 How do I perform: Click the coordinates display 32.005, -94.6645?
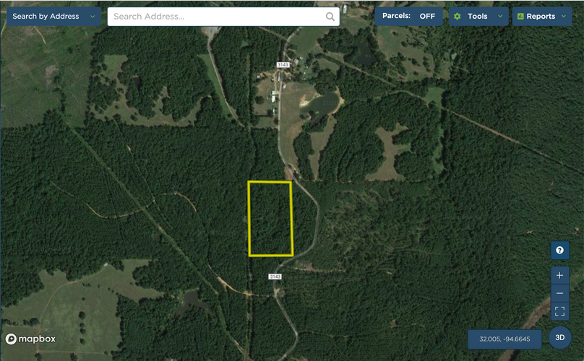tap(504, 339)
